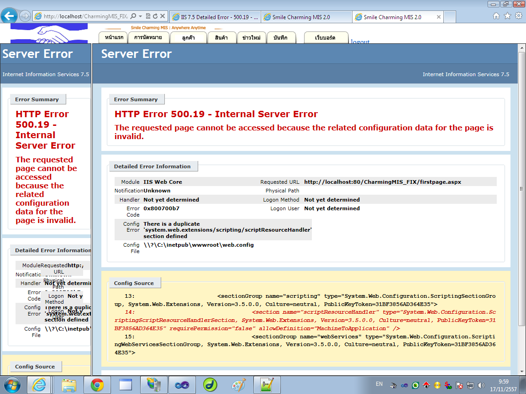Refresh the page with the reload icon
The height and width of the screenshot is (394, 526).
click(155, 16)
